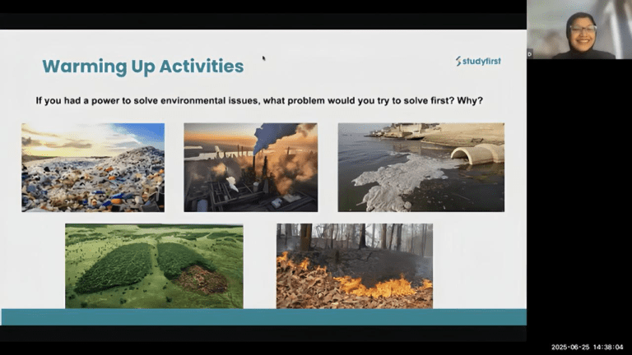This screenshot has width=632, height=355.
Task: Click the word "Why?" in the question
Action: coord(471,101)
